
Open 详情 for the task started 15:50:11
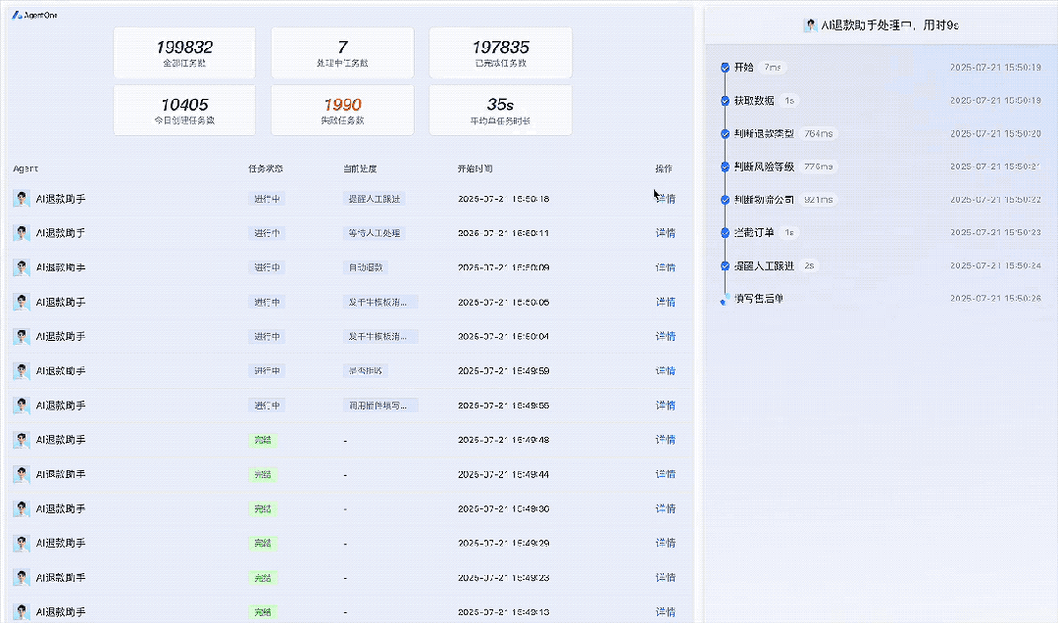[x=666, y=233]
